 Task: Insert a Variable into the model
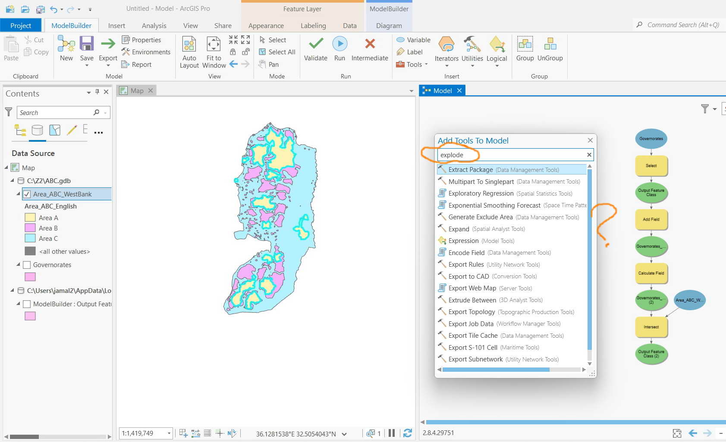[x=413, y=40]
